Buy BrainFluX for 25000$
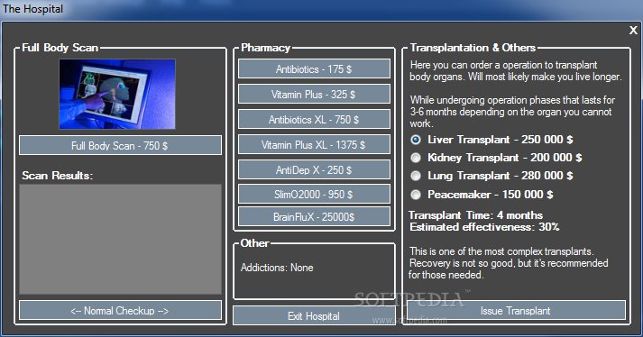The height and width of the screenshot is (337, 643). tap(314, 216)
